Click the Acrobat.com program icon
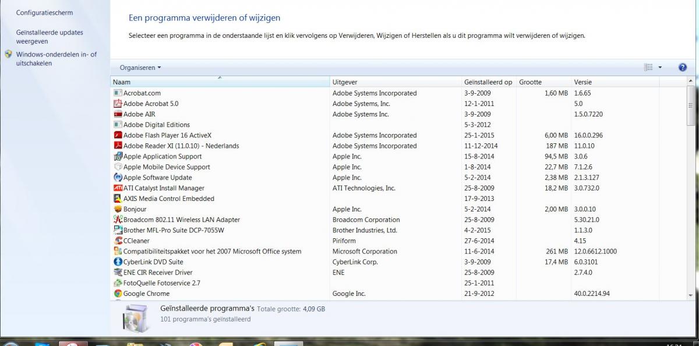This screenshot has height=346, width=699. 118,93
